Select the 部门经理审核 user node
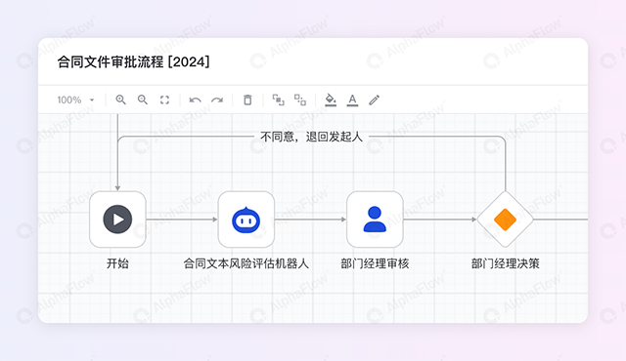Image resolution: width=626 pixels, height=361 pixels. (x=375, y=220)
